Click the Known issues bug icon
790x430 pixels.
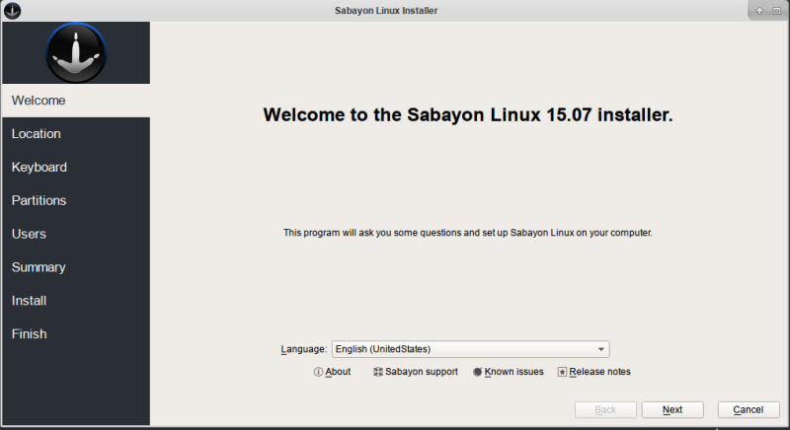(477, 372)
